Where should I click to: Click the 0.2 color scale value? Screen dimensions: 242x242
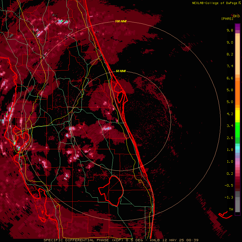[230, 174]
